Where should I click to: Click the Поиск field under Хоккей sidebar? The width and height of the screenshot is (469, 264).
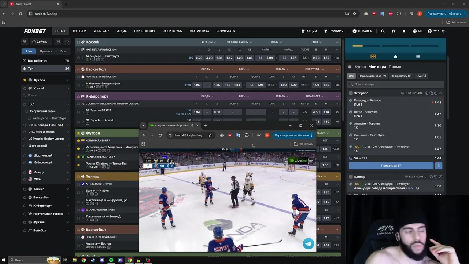[46, 95]
